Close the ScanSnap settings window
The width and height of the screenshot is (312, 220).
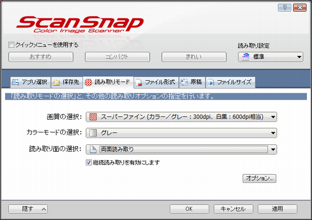(299, 8)
